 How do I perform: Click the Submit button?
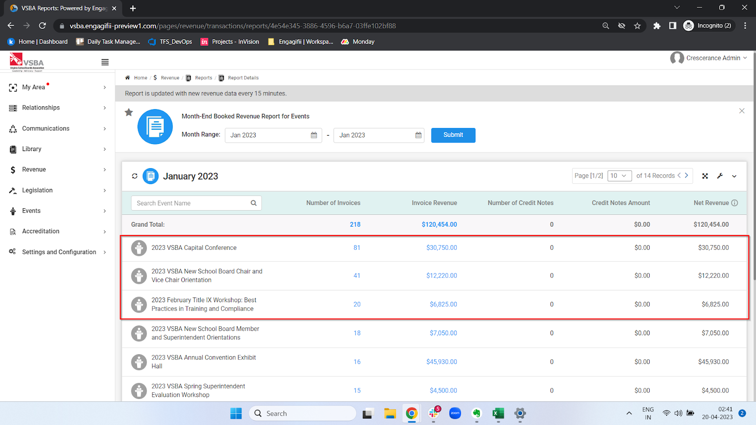tap(453, 135)
